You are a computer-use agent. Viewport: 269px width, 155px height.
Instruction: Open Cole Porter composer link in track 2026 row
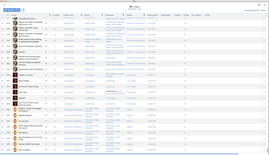[x=110, y=86]
